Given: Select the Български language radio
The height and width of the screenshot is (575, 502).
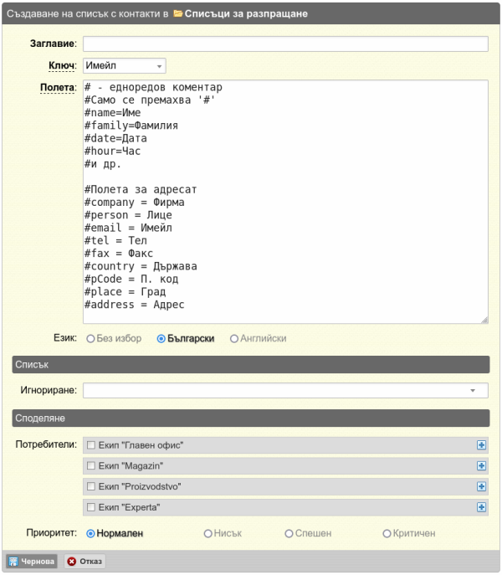Looking at the screenshot, I should tap(161, 339).
